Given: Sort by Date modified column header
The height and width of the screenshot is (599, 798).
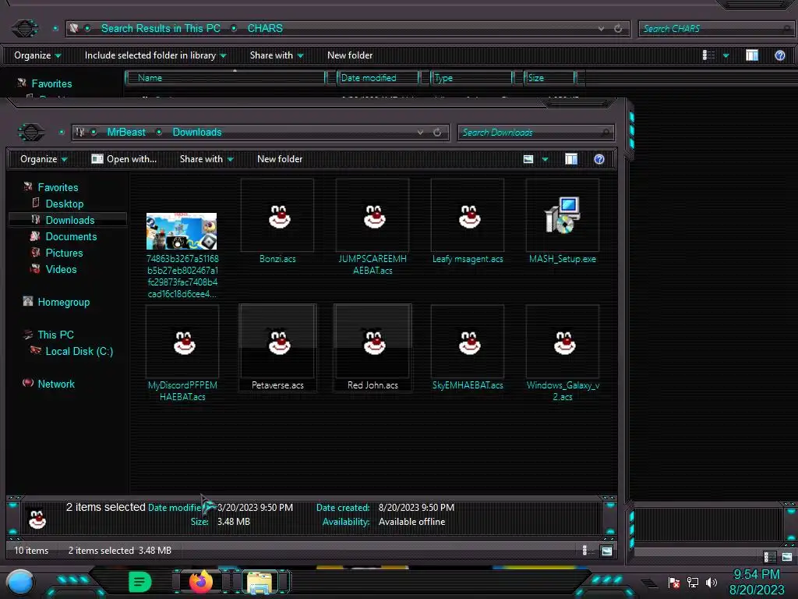Looking at the screenshot, I should point(378,78).
